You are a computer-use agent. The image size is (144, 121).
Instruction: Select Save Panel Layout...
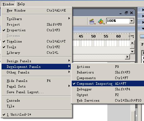(37, 92)
